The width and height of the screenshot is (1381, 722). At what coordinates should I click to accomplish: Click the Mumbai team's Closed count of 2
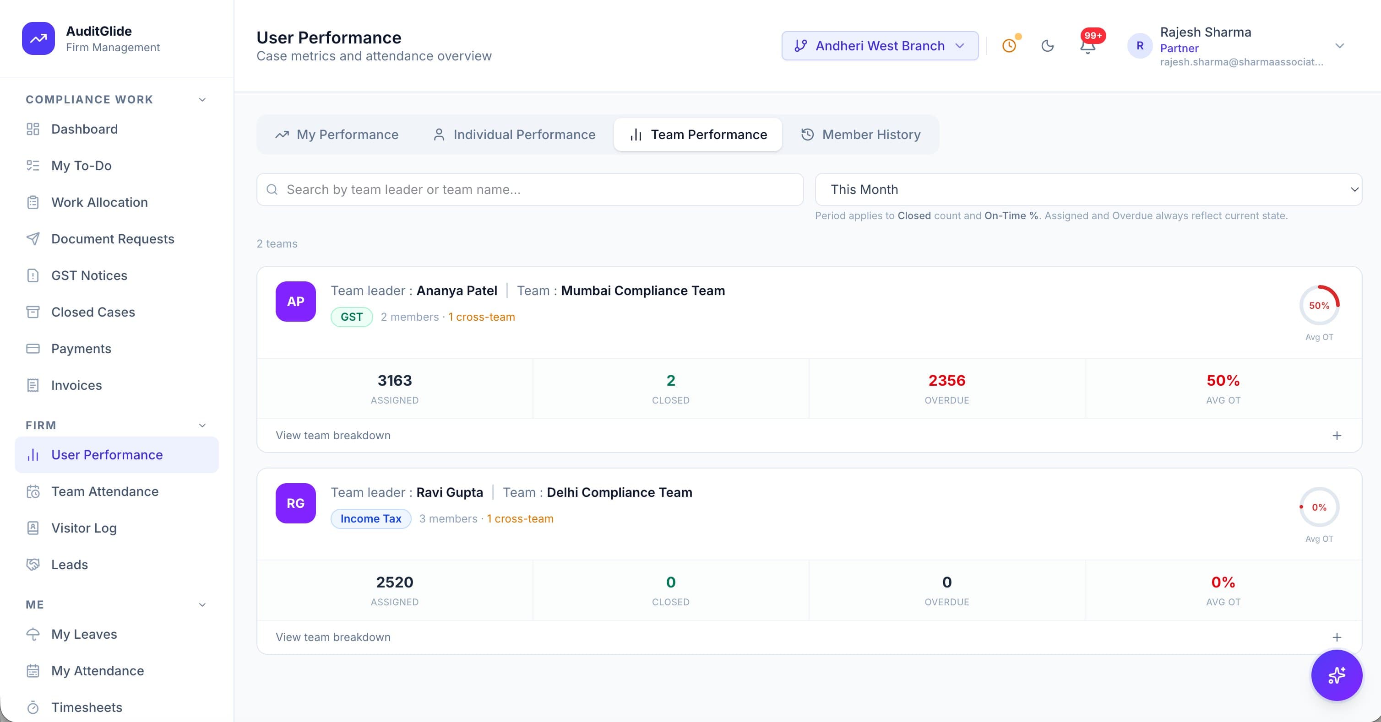671,380
